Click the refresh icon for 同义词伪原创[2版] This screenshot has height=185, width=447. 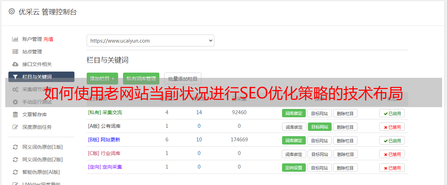coord(15,160)
